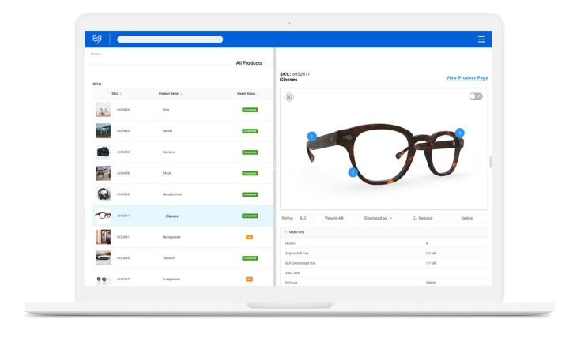Click hotspot 2 on glasses lens rim
Image resolution: width=577 pixels, height=342 pixels.
(x=353, y=172)
